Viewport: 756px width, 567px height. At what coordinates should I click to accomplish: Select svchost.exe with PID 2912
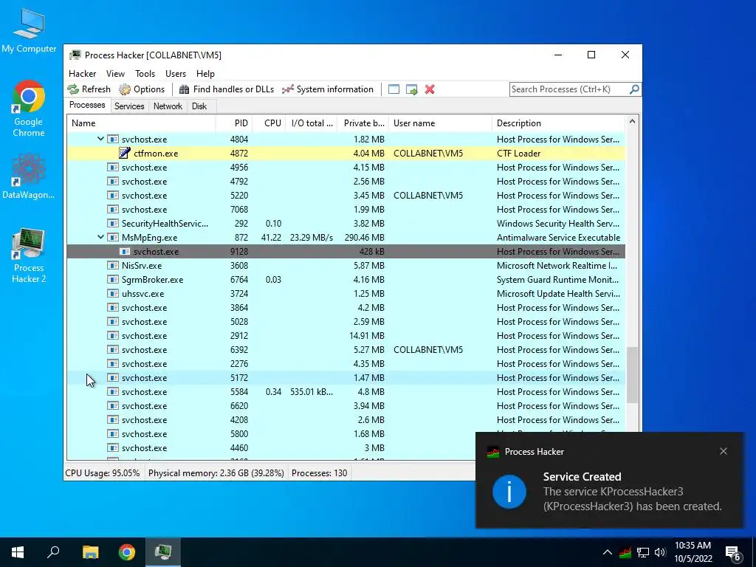pos(346,336)
